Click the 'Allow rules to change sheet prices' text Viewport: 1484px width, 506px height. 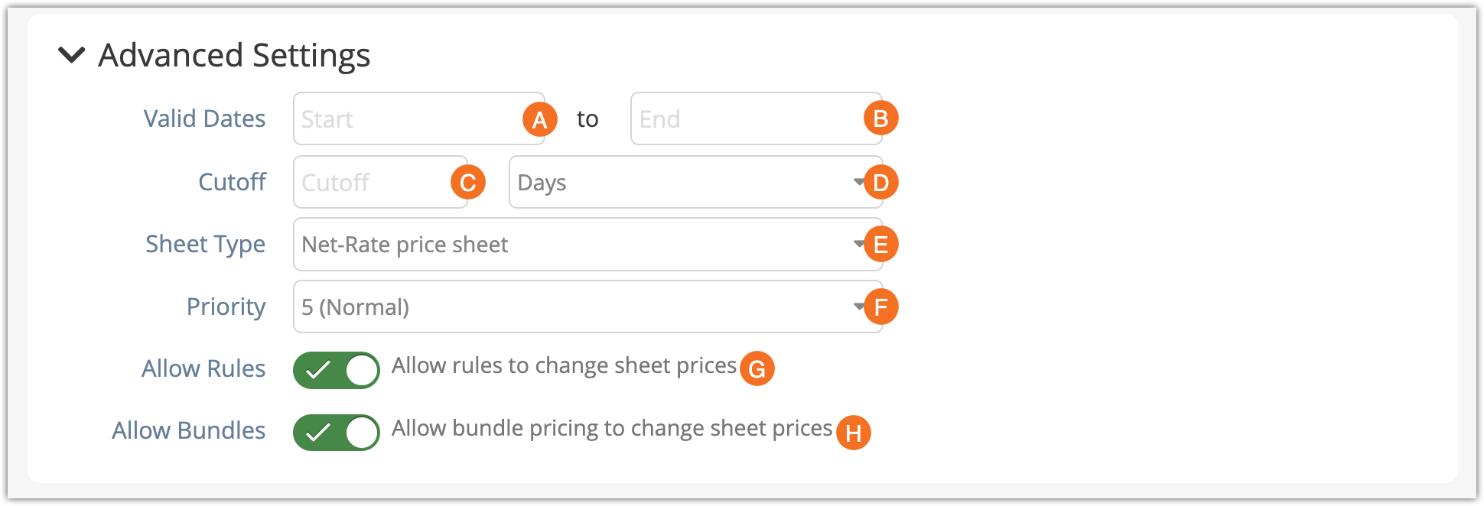click(564, 366)
